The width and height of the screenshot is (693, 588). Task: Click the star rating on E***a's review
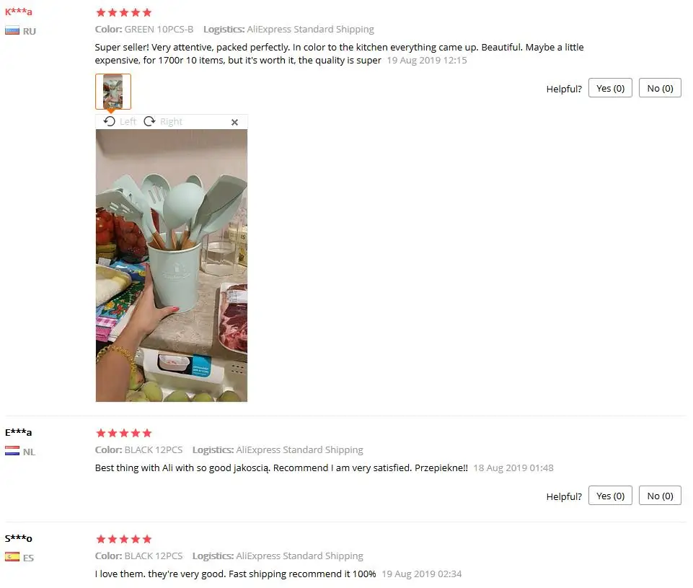(x=124, y=433)
